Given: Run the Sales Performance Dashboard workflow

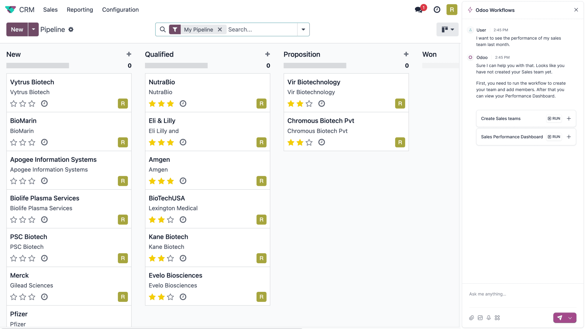Looking at the screenshot, I should (x=554, y=137).
